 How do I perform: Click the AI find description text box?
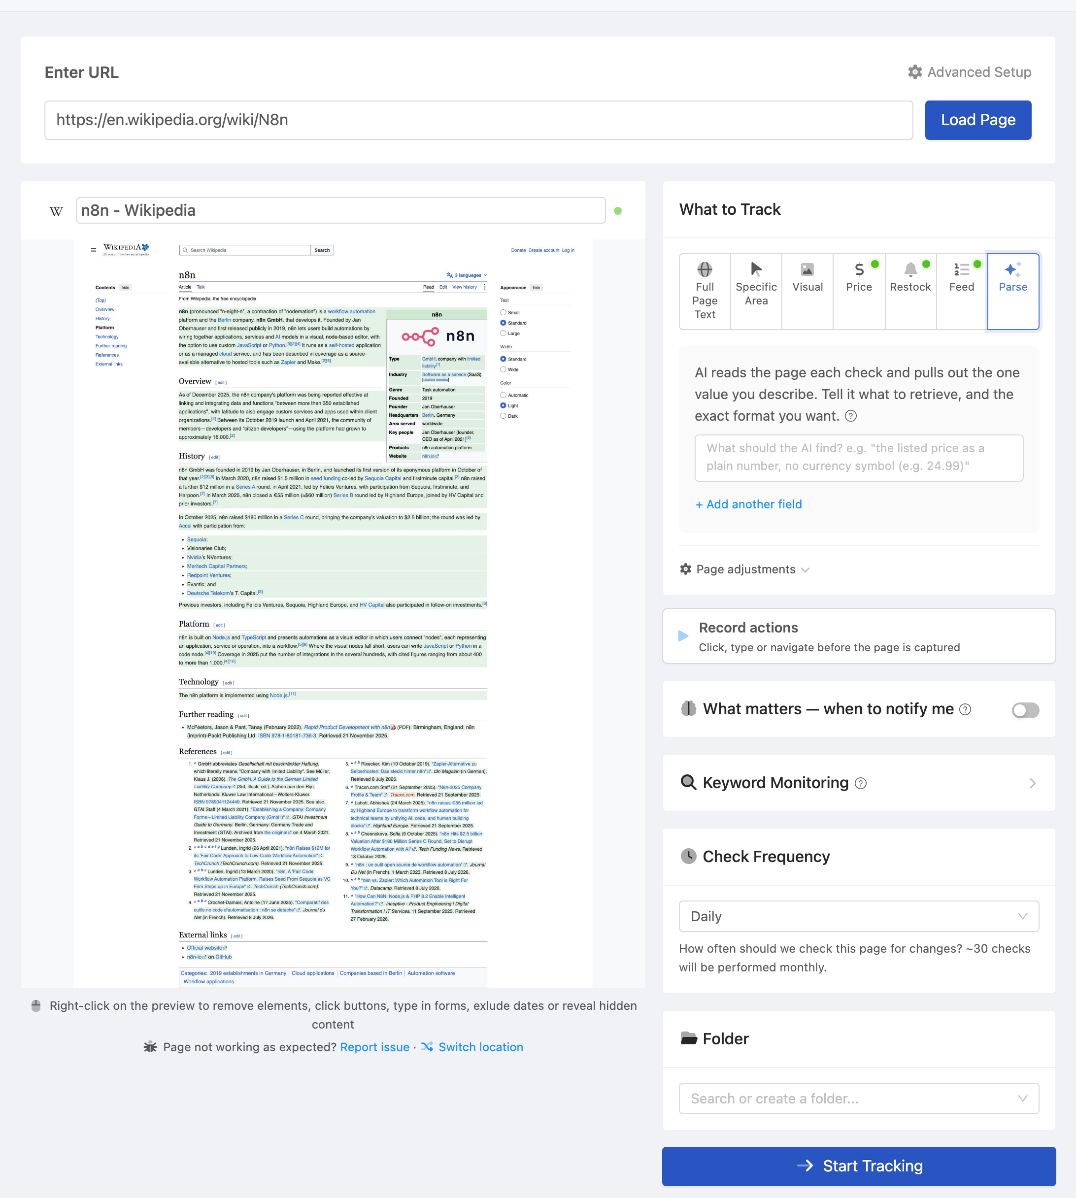point(859,458)
